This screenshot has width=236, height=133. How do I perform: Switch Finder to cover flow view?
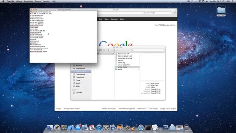pos(104,50)
